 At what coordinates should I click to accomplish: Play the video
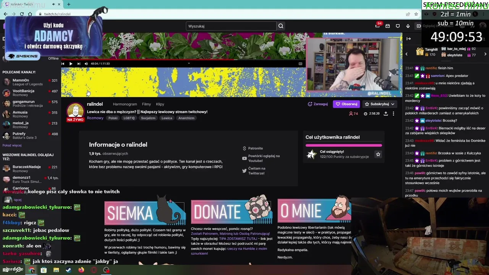click(71, 64)
